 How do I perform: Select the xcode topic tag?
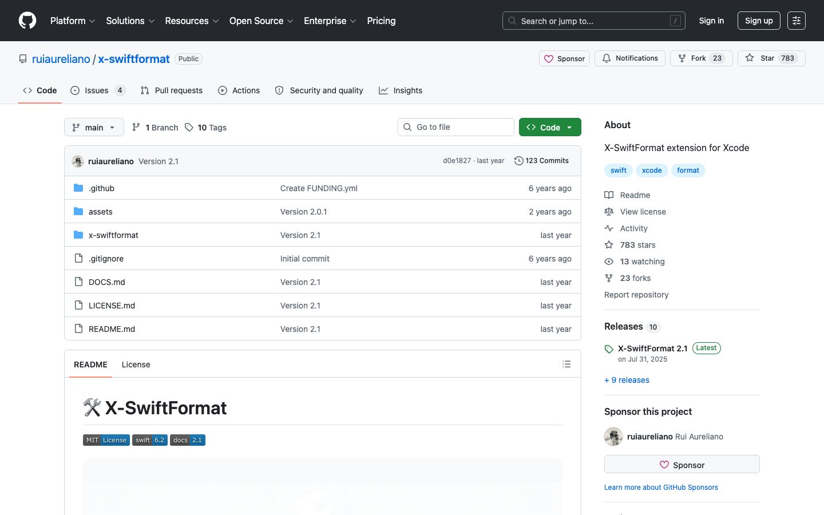pos(652,171)
